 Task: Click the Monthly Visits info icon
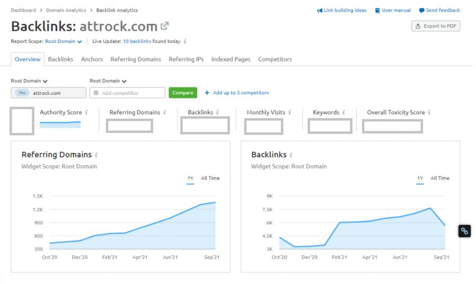(x=290, y=112)
